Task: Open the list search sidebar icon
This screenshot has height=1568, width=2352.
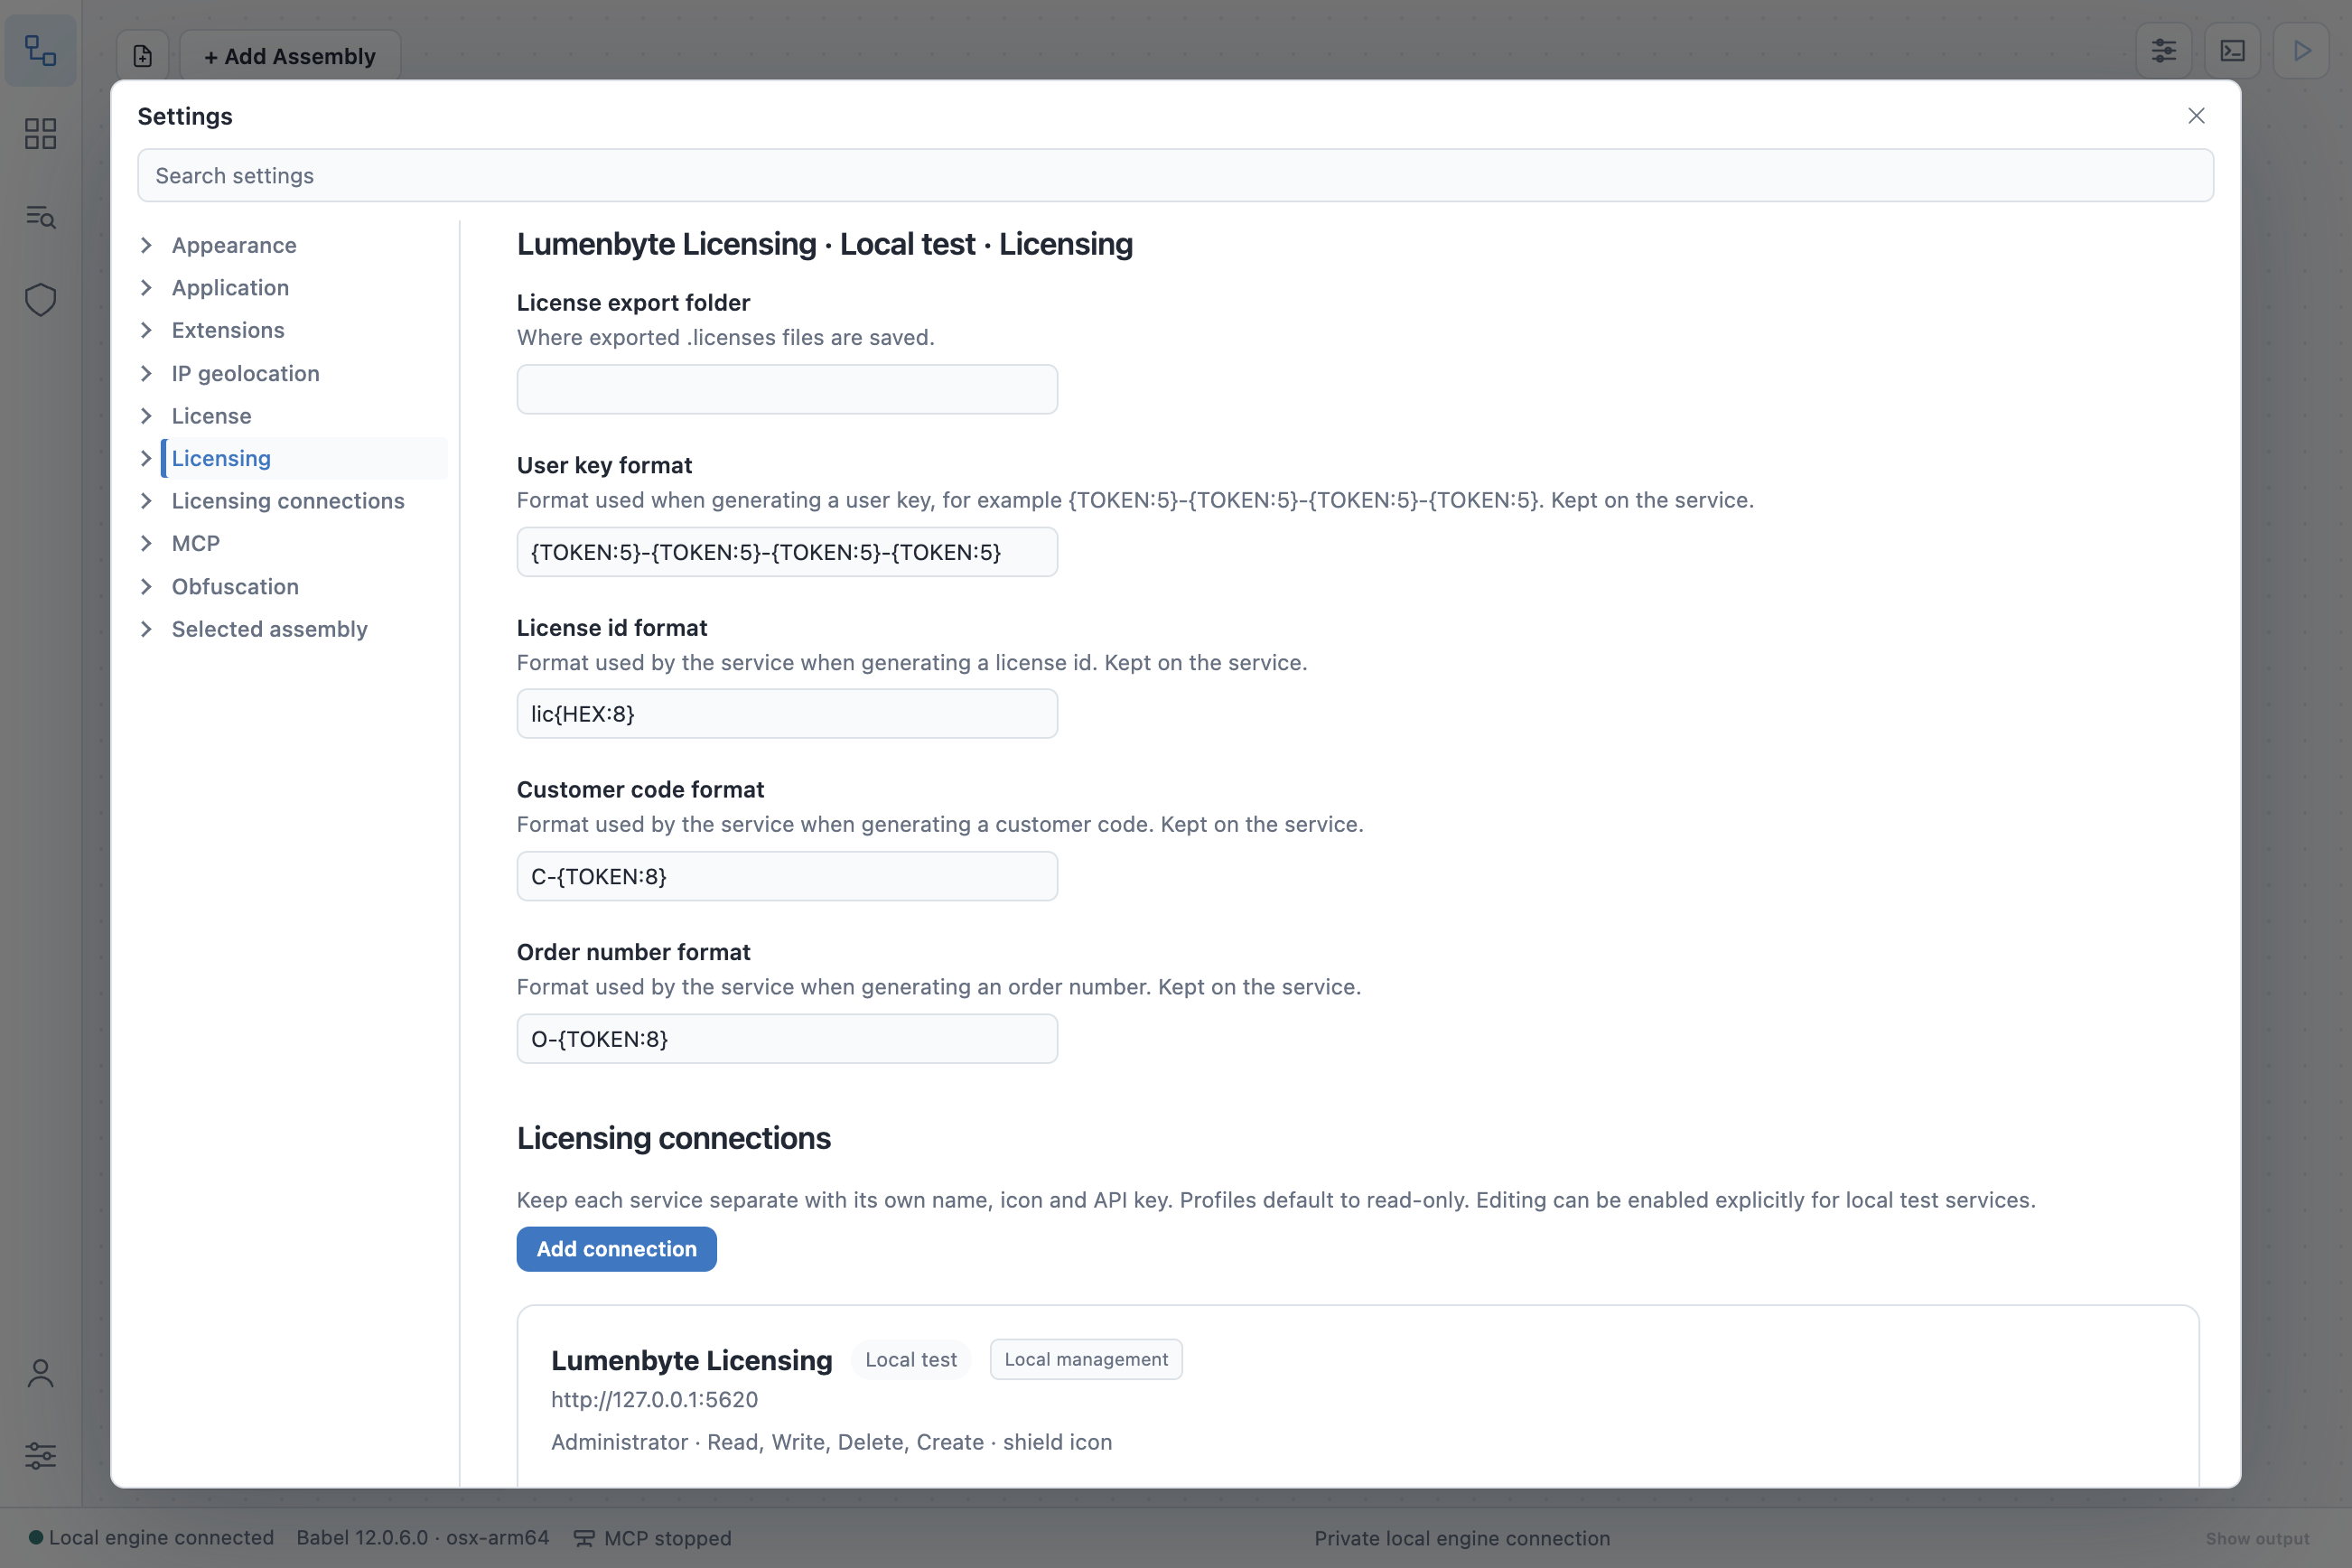Action: coord(40,217)
